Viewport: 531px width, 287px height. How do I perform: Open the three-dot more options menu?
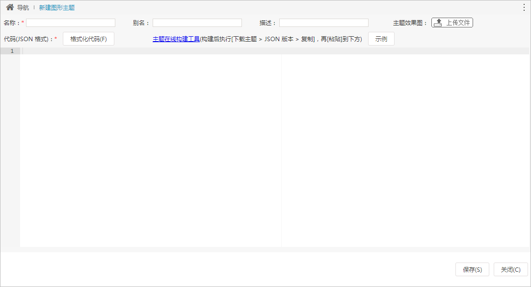tap(524, 7)
